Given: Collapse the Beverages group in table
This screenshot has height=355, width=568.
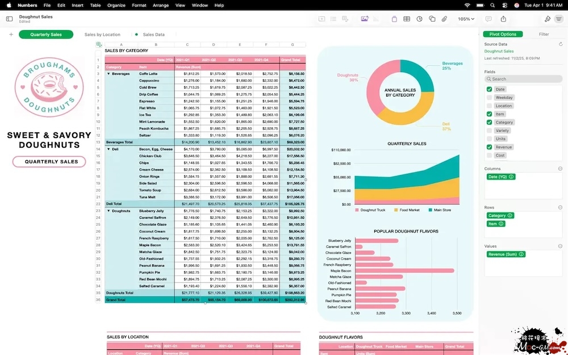Looking at the screenshot, I should (x=108, y=74).
